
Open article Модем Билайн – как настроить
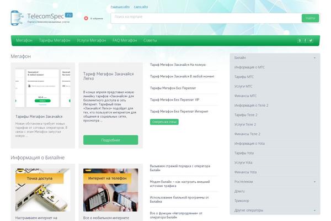pos(180,184)
